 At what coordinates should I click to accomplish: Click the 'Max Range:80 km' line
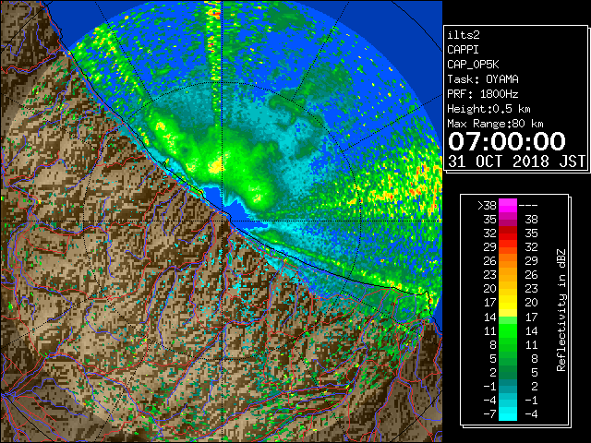(x=495, y=124)
